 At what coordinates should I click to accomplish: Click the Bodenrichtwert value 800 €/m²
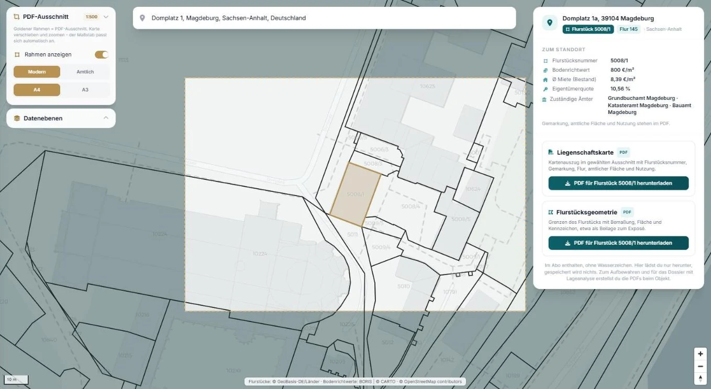pos(621,70)
